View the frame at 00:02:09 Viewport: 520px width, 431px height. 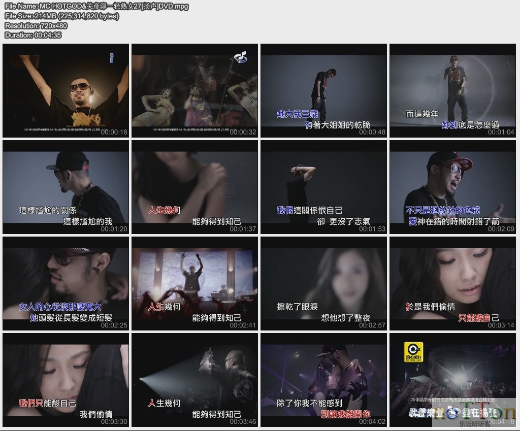(452, 187)
